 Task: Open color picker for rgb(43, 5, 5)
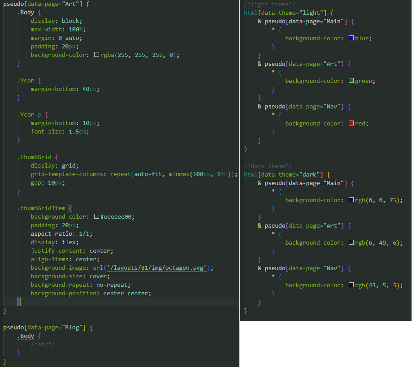coord(351,285)
